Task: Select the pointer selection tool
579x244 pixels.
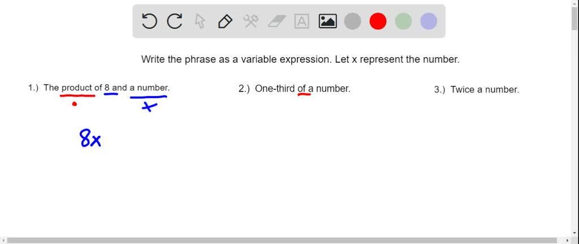Action: point(200,21)
